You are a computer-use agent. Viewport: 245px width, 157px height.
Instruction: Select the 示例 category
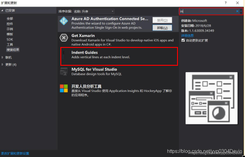[10, 29]
